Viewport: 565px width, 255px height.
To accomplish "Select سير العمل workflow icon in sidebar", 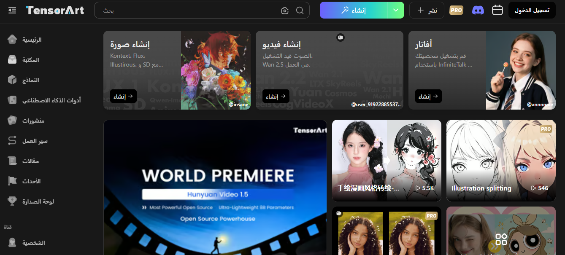I will pos(13,141).
